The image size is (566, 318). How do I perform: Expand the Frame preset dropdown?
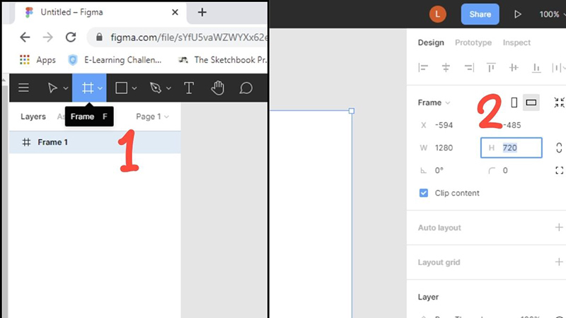click(434, 102)
